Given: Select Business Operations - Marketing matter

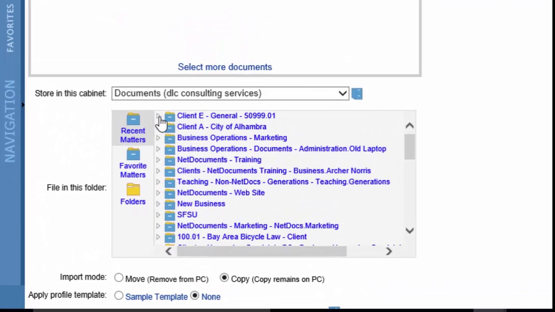Looking at the screenshot, I should 232,138.
